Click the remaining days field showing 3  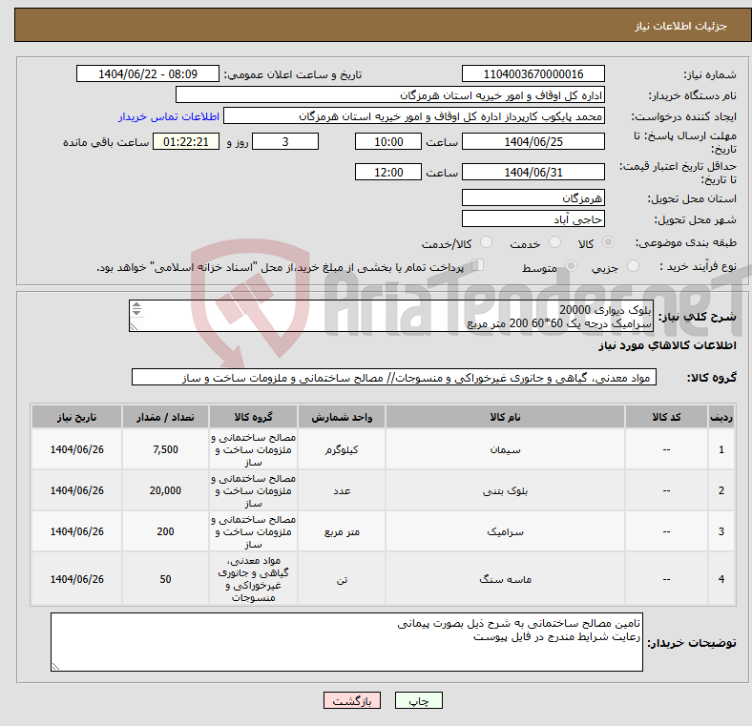click(x=285, y=141)
